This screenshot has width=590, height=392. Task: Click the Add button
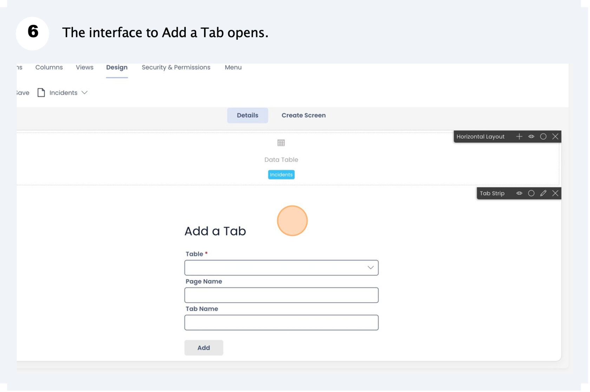204,348
